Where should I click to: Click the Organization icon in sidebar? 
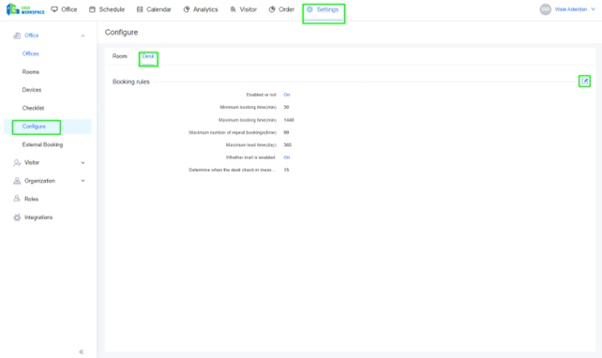[x=17, y=181]
